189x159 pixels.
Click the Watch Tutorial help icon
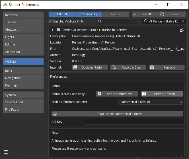[144, 94]
